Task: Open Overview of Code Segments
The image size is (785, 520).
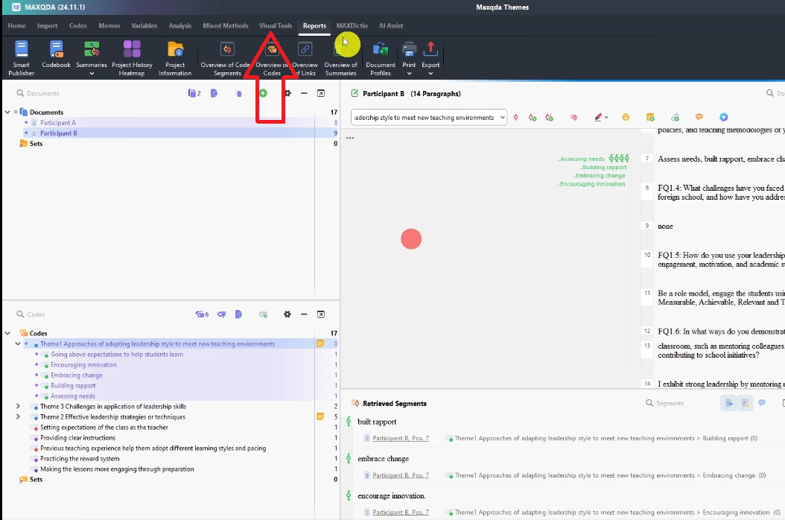Action: click(x=226, y=57)
